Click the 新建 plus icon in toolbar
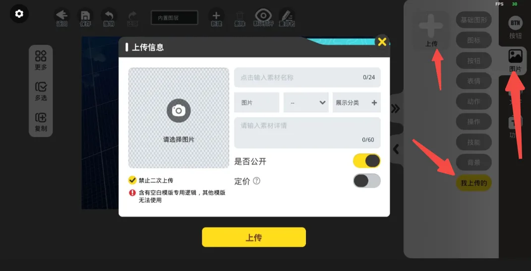 click(216, 15)
